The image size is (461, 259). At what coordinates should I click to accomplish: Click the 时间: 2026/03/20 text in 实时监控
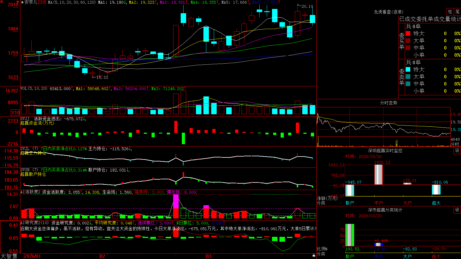[364, 157]
